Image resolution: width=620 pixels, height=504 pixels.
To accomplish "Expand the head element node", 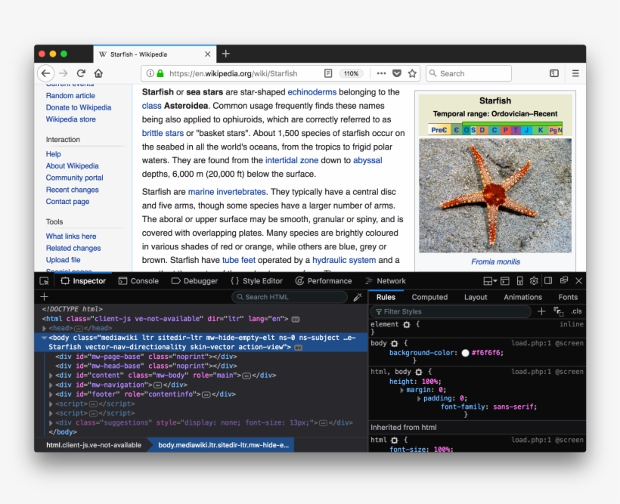I will [x=45, y=329].
